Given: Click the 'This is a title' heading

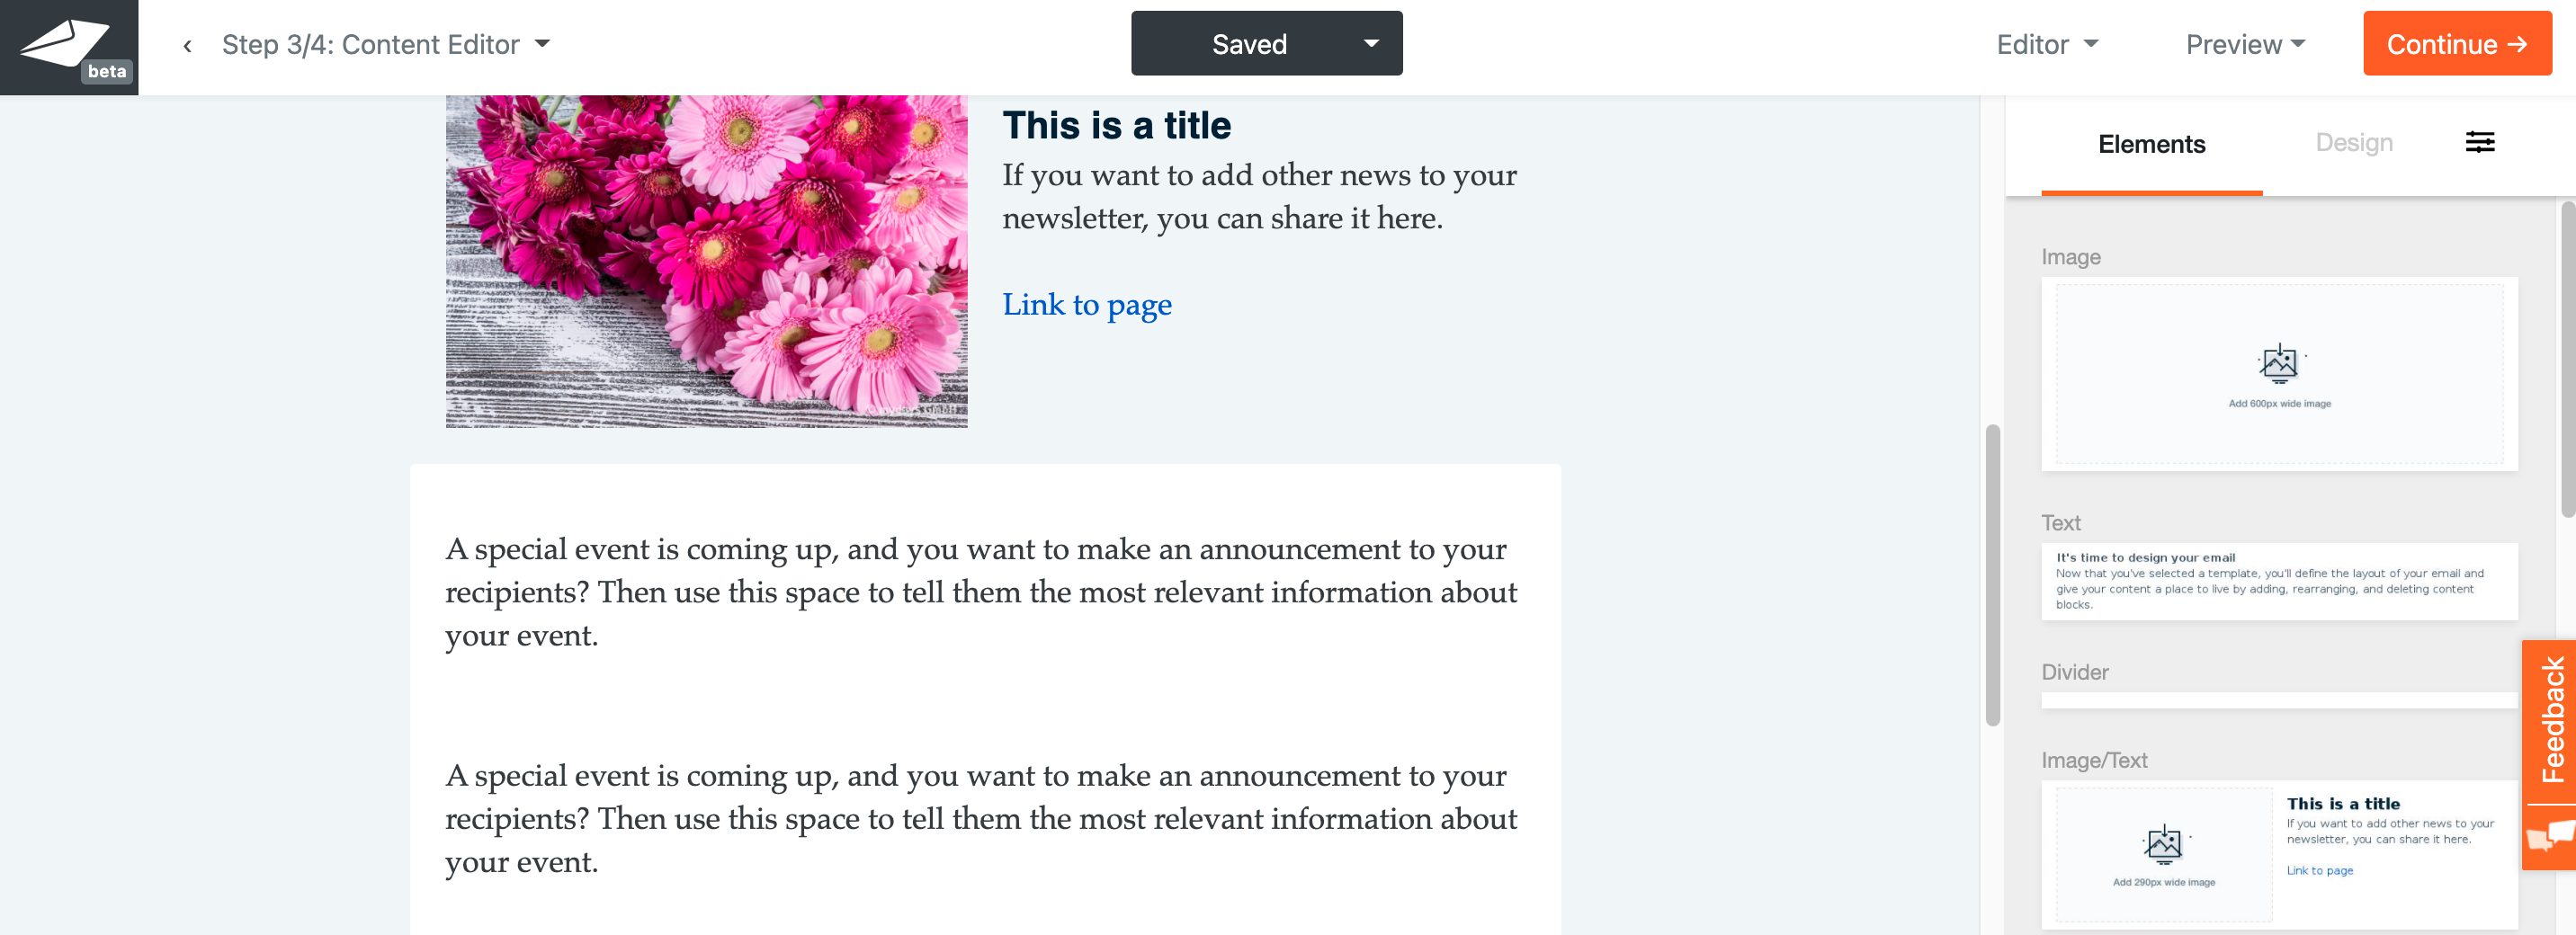Looking at the screenshot, I should coord(1116,126).
